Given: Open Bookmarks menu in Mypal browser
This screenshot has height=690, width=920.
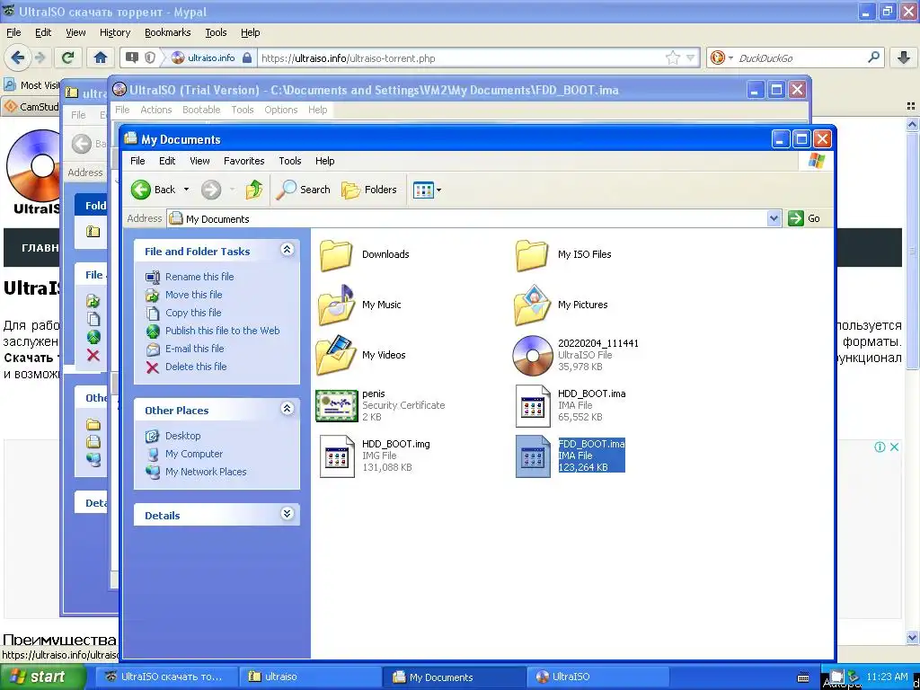Looking at the screenshot, I should coord(168,33).
